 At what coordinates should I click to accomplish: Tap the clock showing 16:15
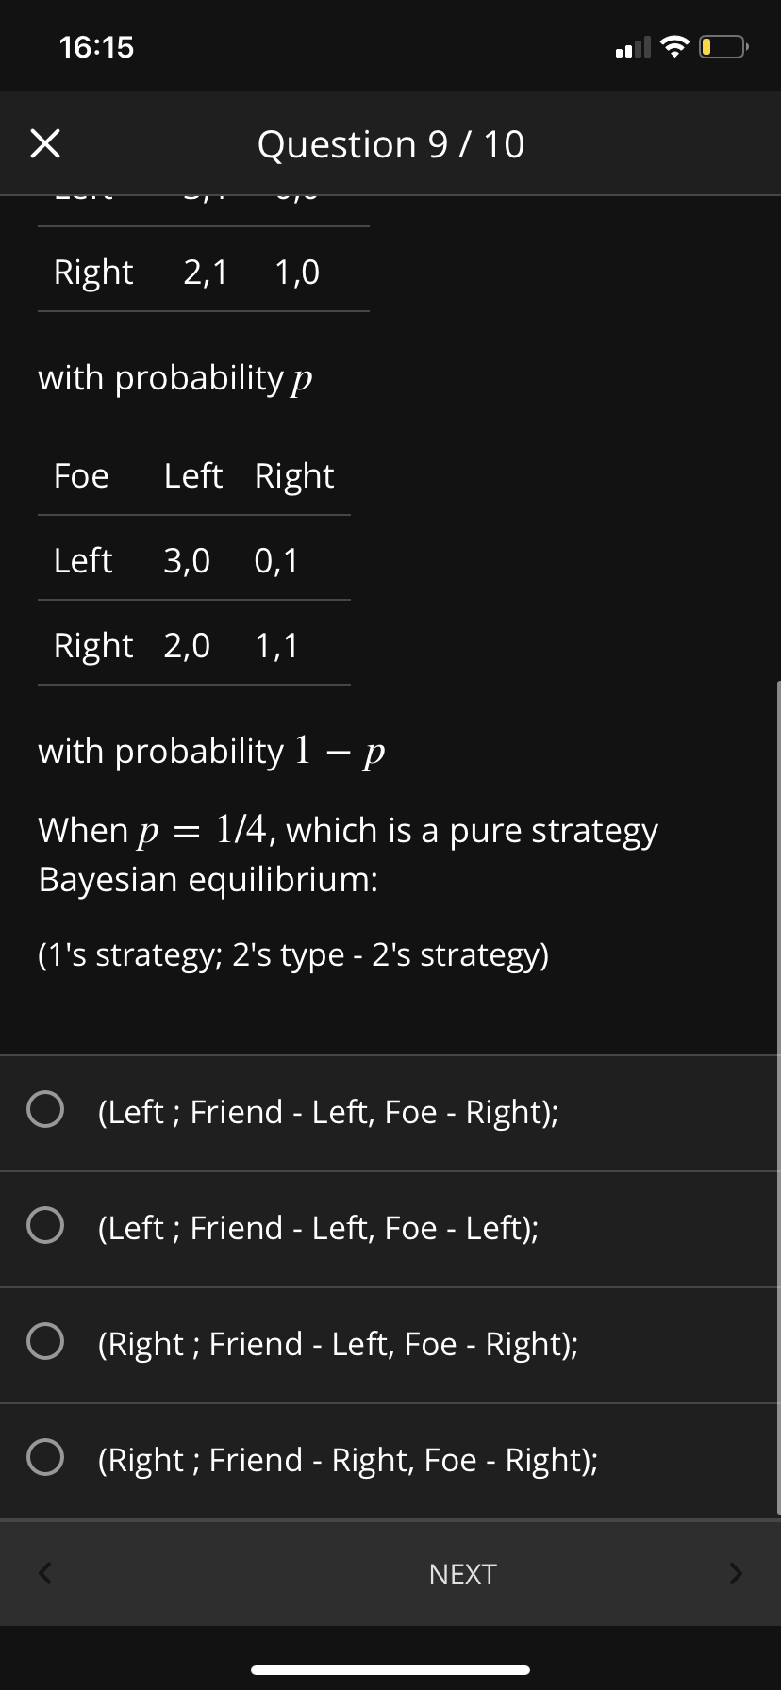[95, 45]
